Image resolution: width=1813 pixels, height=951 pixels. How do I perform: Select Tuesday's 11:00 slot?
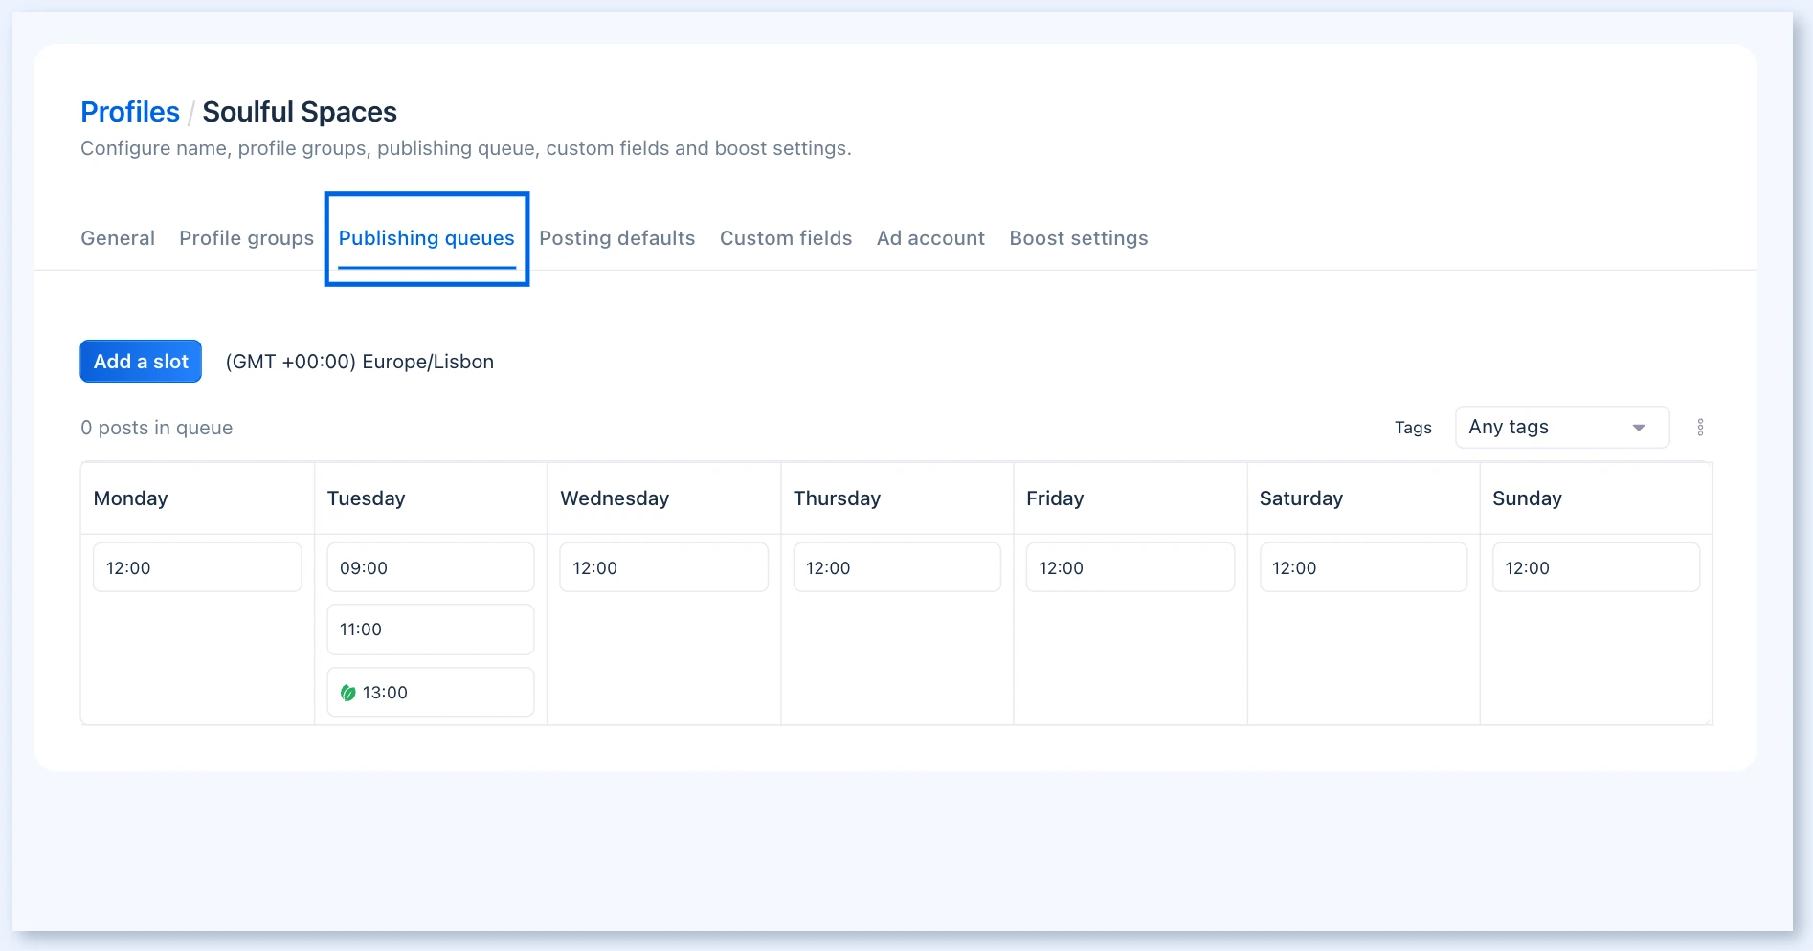click(431, 630)
